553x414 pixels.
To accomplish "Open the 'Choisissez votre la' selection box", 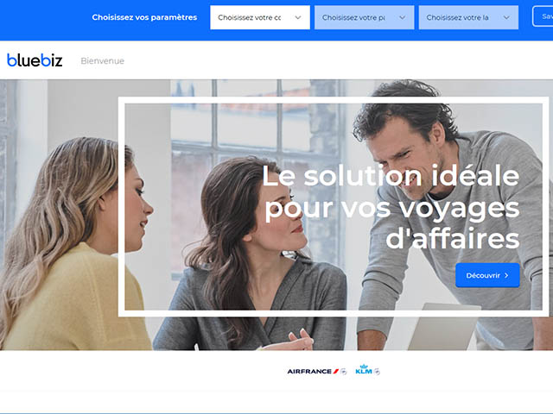I will click(x=468, y=17).
